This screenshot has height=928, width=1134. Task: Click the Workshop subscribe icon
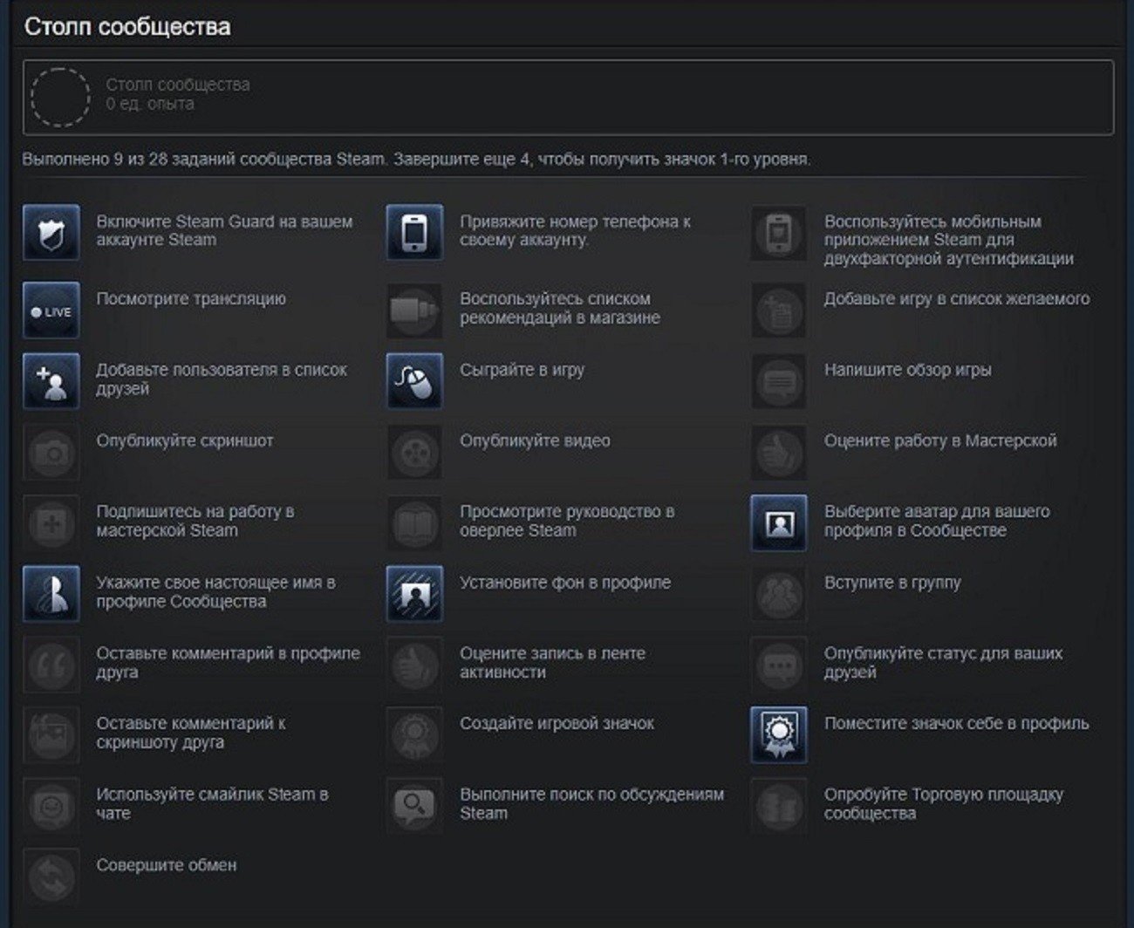(51, 522)
